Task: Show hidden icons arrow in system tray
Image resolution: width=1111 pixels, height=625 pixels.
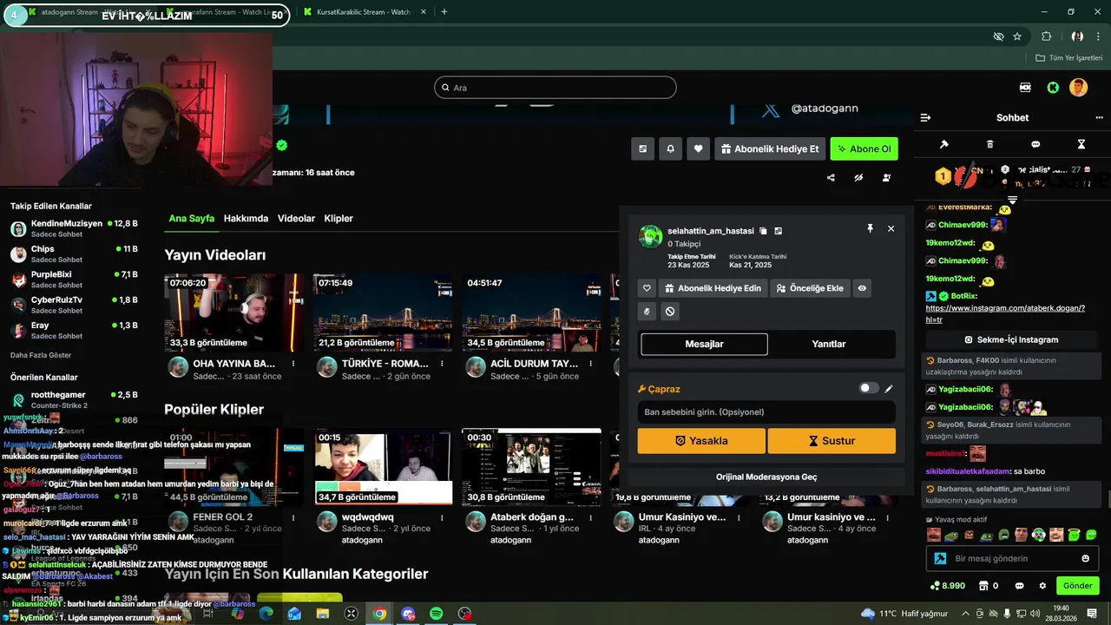Action: click(965, 613)
